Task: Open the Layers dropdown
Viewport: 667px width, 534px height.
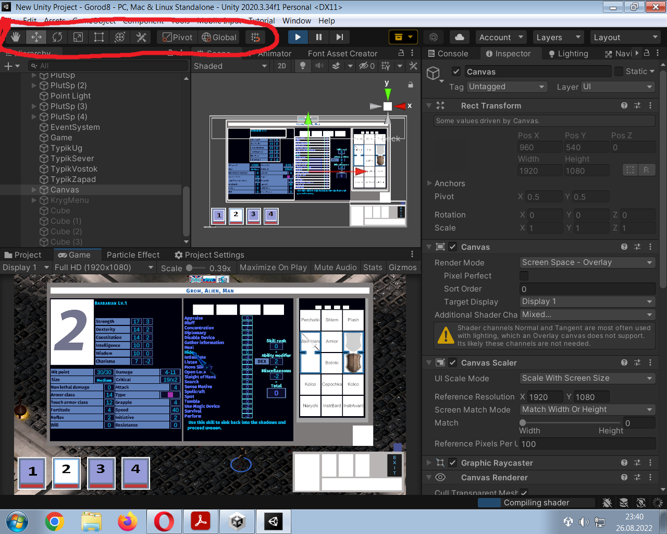Action: coord(558,37)
